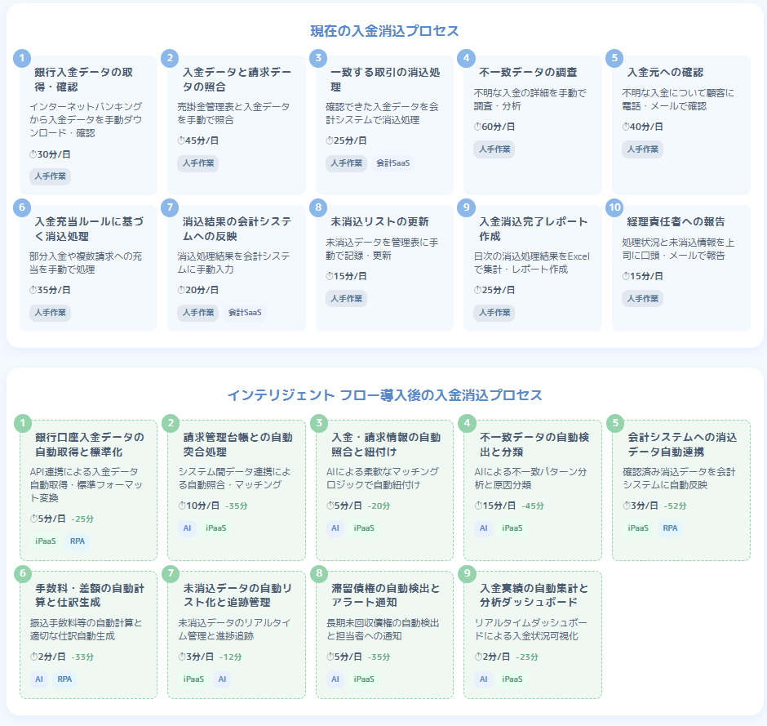Click iPaaS tag in 不一致データの自動検出と分類 card
The height and width of the screenshot is (726, 767).
(512, 528)
